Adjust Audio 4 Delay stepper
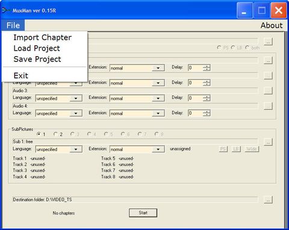The height and width of the screenshot is (230, 289). pos(207,113)
